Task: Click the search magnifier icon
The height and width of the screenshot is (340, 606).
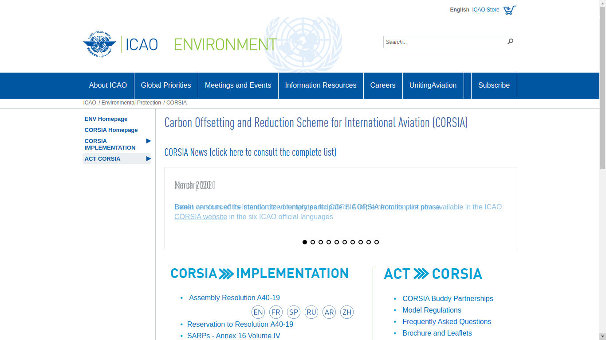Action: tap(510, 42)
